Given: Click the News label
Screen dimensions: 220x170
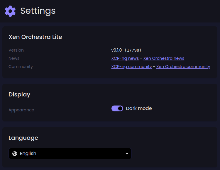Looking at the screenshot, I should (x=14, y=58).
